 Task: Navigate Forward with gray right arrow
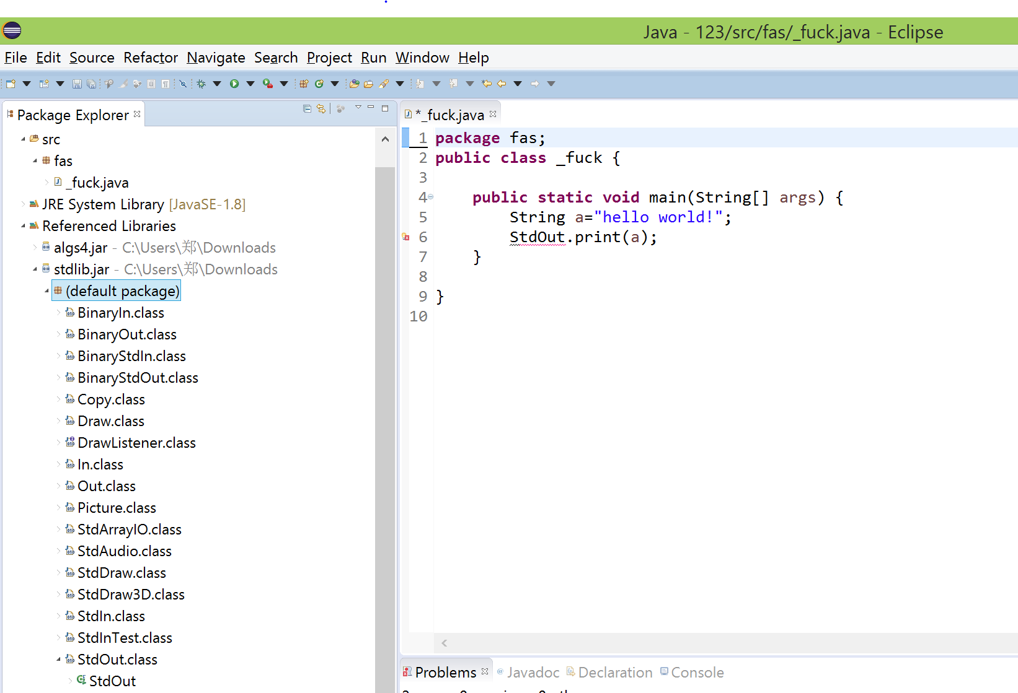[534, 84]
